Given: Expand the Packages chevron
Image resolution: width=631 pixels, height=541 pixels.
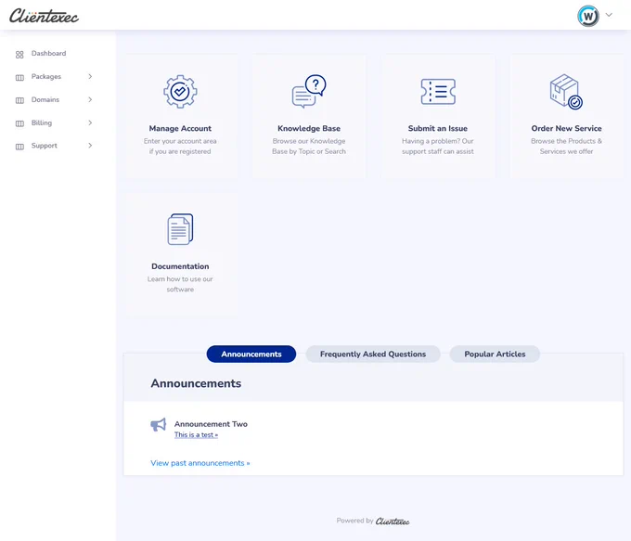Looking at the screenshot, I should click(x=90, y=76).
